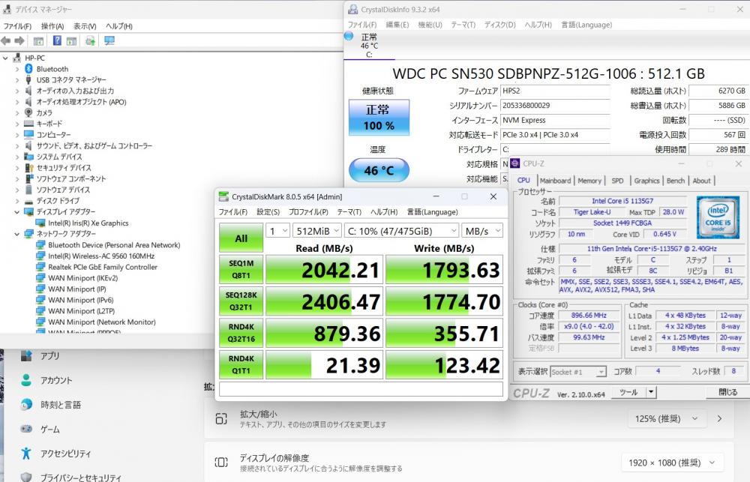750x482 pixels.
Task: Open the 設定(S) menu in CrystalDiskMark
Action: [268, 212]
